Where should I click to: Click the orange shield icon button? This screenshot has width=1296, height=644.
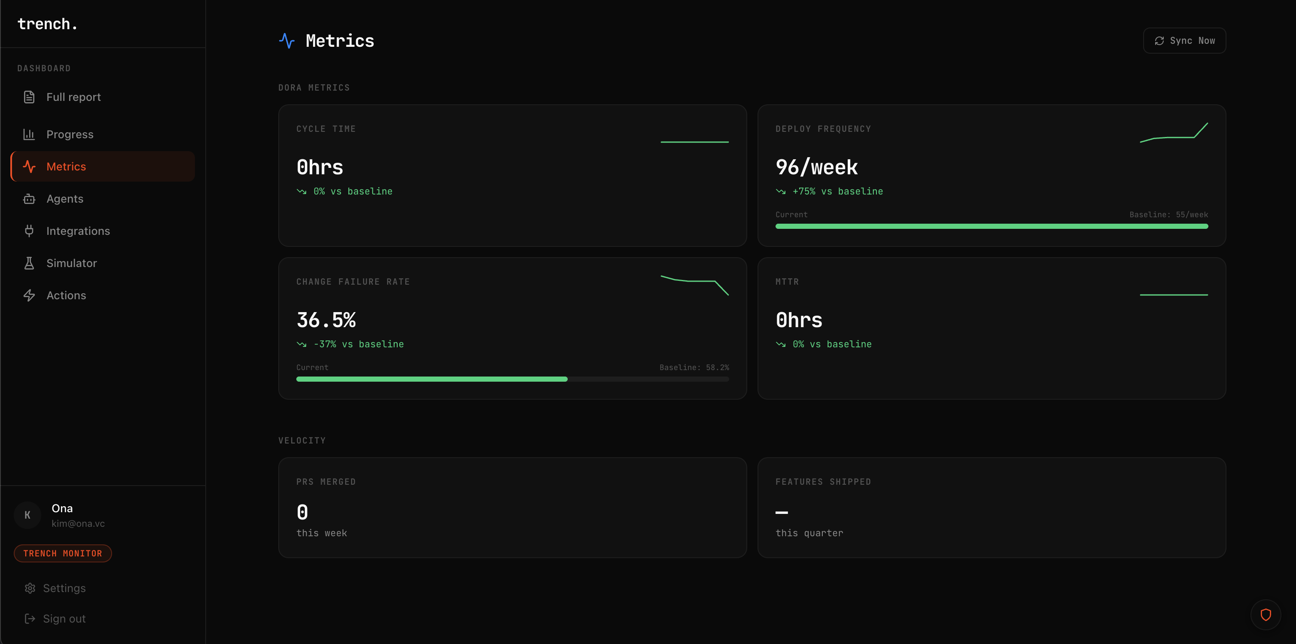click(x=1266, y=614)
